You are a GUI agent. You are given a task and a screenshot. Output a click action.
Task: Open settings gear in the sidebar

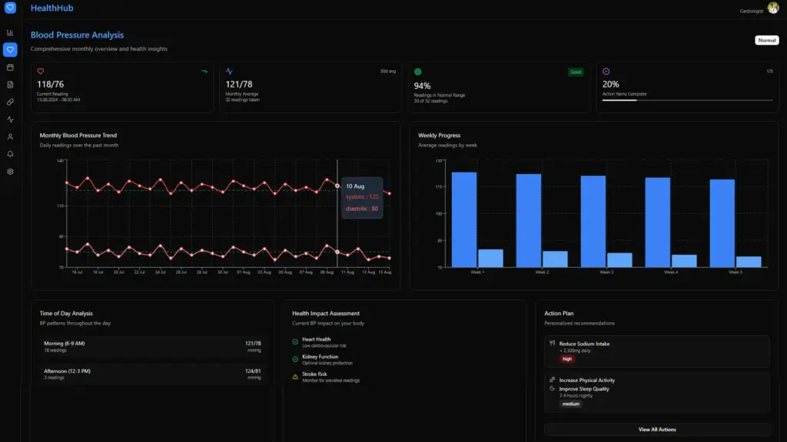(x=10, y=171)
